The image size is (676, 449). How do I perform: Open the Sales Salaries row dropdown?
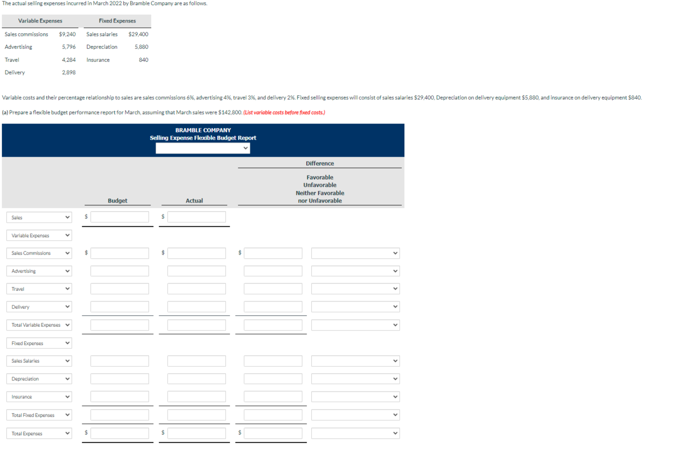tap(39, 361)
